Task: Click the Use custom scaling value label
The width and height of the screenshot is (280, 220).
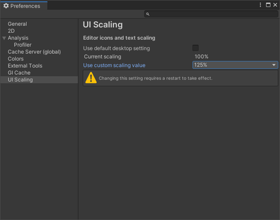Action: (114, 65)
